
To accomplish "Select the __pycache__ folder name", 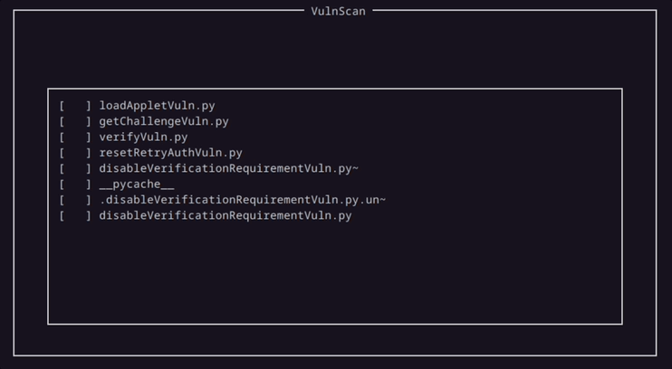I will [136, 184].
